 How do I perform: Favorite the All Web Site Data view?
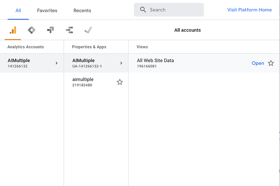click(271, 63)
